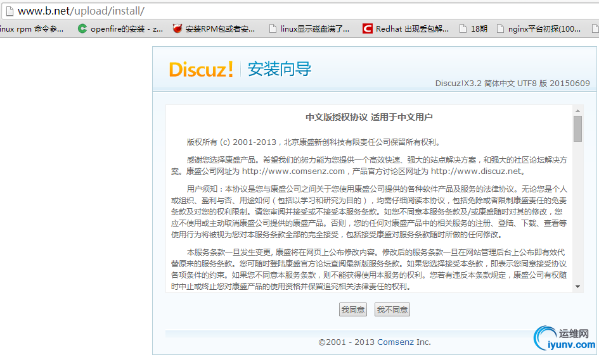Image resolution: width=599 pixels, height=355 pixels.
Task: Open the 'openfire的安装 - z...' bookmark
Action: 126,29
